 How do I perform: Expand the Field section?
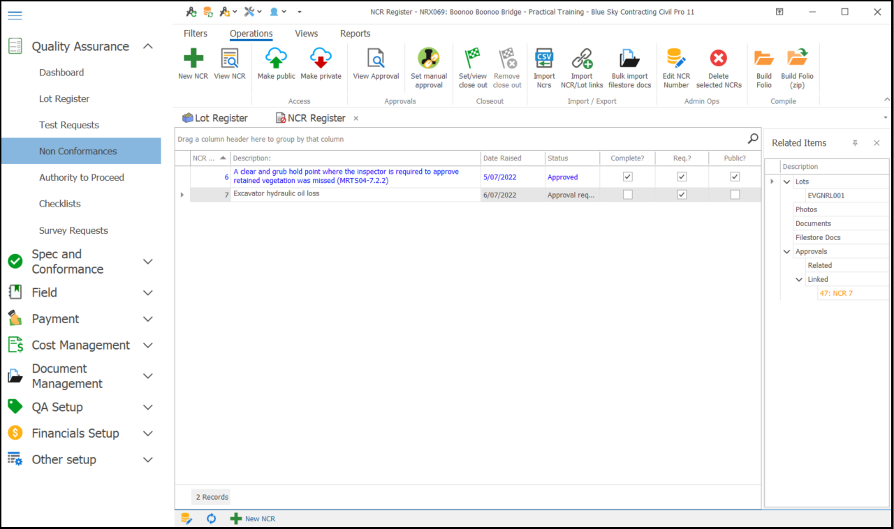pos(147,293)
